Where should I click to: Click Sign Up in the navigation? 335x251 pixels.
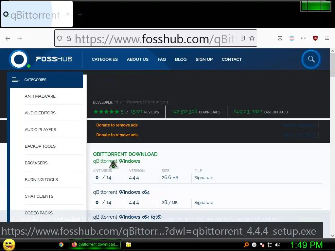(204, 59)
